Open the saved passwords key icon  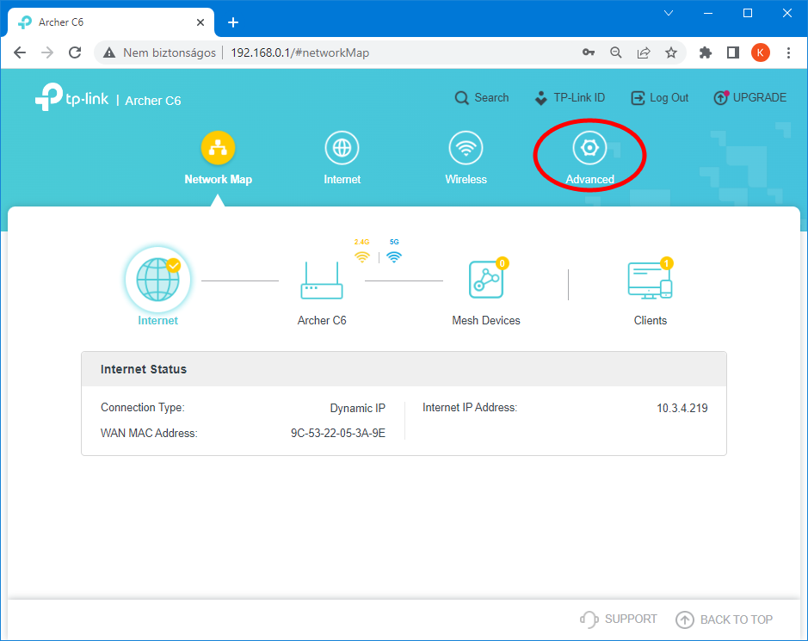(x=589, y=52)
